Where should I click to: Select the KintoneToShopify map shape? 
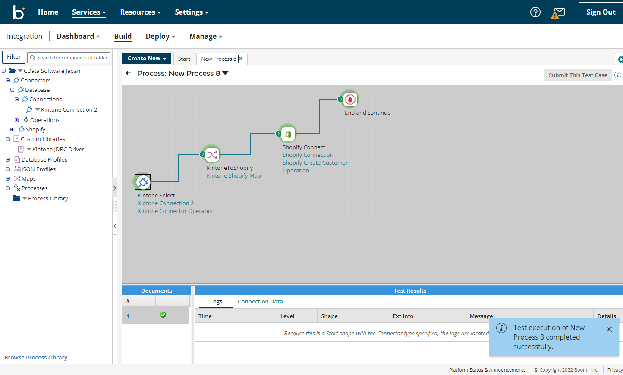click(212, 154)
